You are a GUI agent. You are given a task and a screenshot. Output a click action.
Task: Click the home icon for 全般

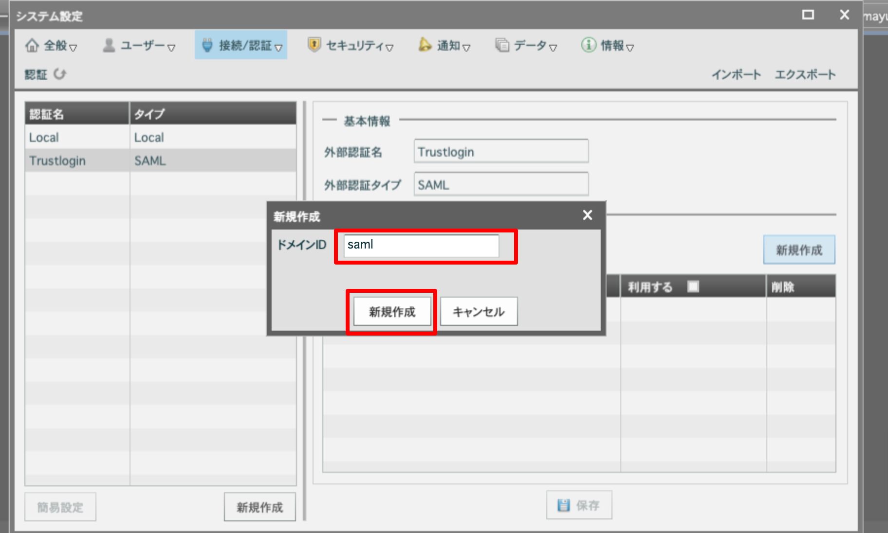click(32, 45)
